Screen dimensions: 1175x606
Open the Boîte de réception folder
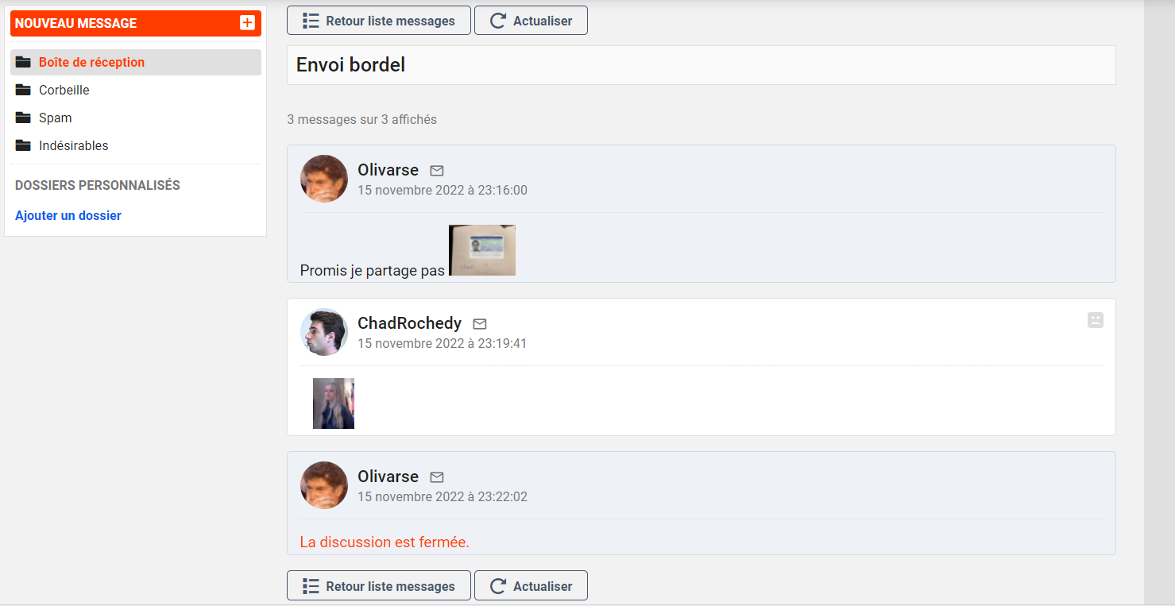(136, 62)
